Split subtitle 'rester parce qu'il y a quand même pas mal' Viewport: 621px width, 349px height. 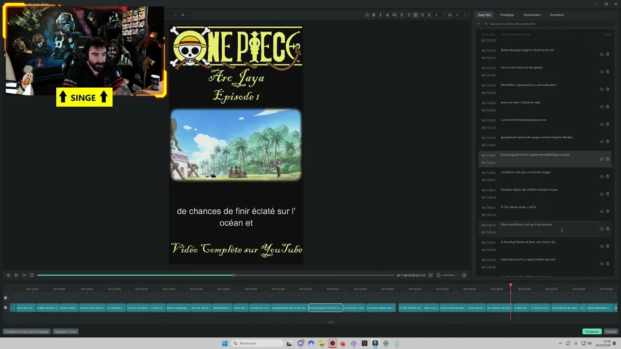click(602, 264)
